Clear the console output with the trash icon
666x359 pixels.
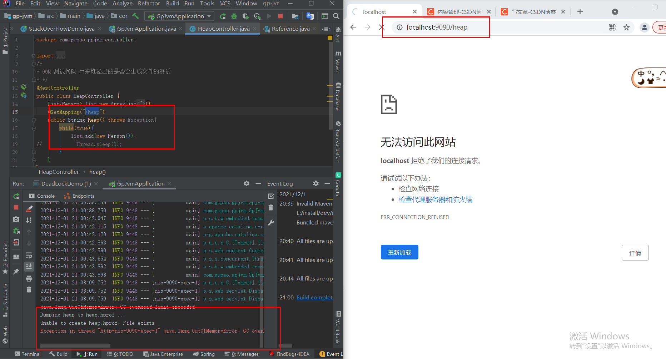click(29, 290)
